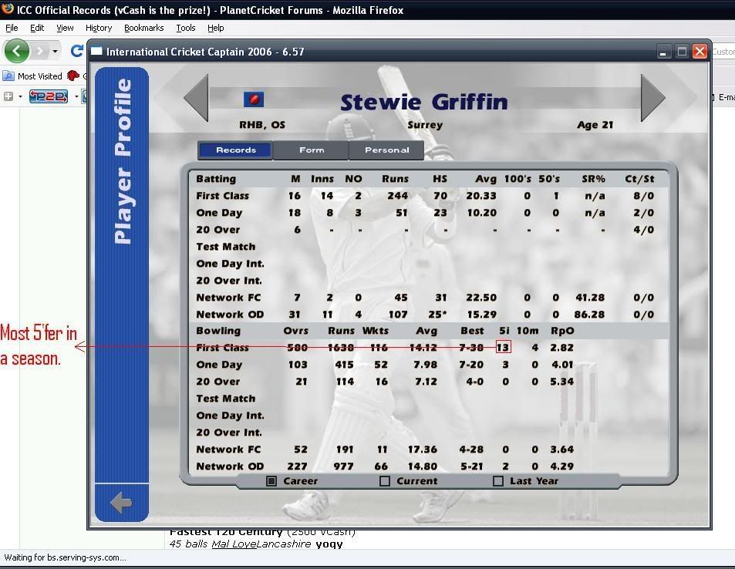Click bowling Network FC average 17.36
The image size is (735, 569).
[423, 449]
